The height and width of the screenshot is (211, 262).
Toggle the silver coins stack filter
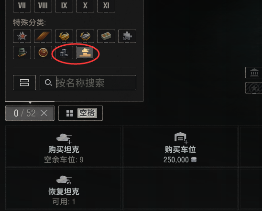tap(64, 53)
